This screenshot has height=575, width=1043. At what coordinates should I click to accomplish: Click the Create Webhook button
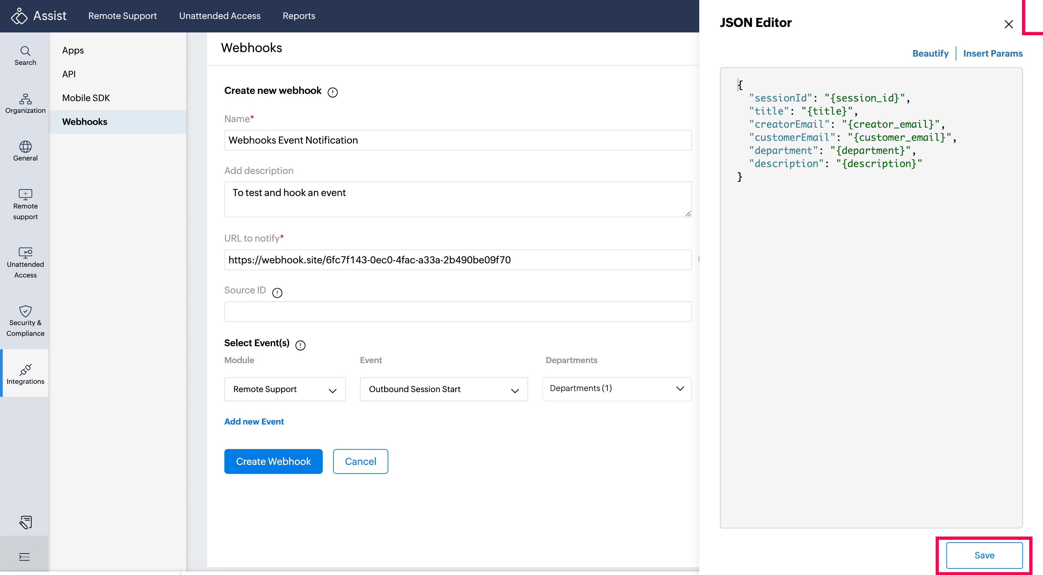[x=273, y=461]
